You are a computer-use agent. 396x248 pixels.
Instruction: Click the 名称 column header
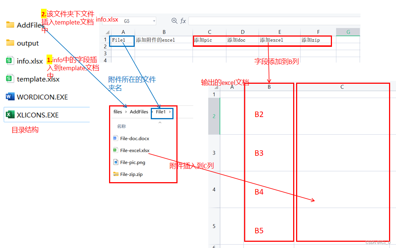coord(122,127)
